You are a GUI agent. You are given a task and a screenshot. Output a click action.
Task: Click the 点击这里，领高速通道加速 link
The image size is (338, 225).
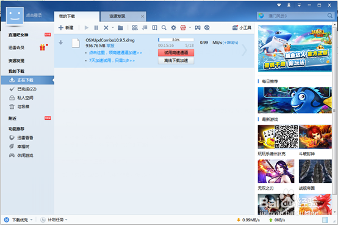115,53
